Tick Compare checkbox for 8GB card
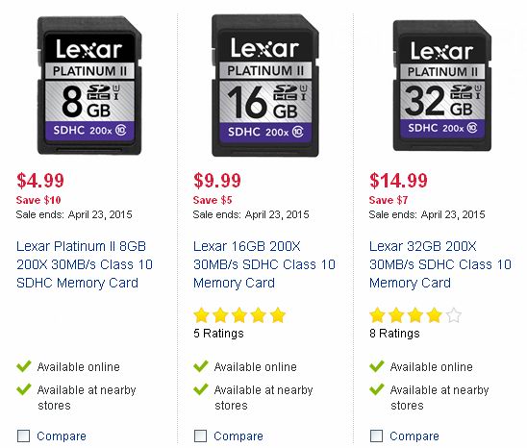Viewport: 527px width, 448px height. tap(23, 436)
